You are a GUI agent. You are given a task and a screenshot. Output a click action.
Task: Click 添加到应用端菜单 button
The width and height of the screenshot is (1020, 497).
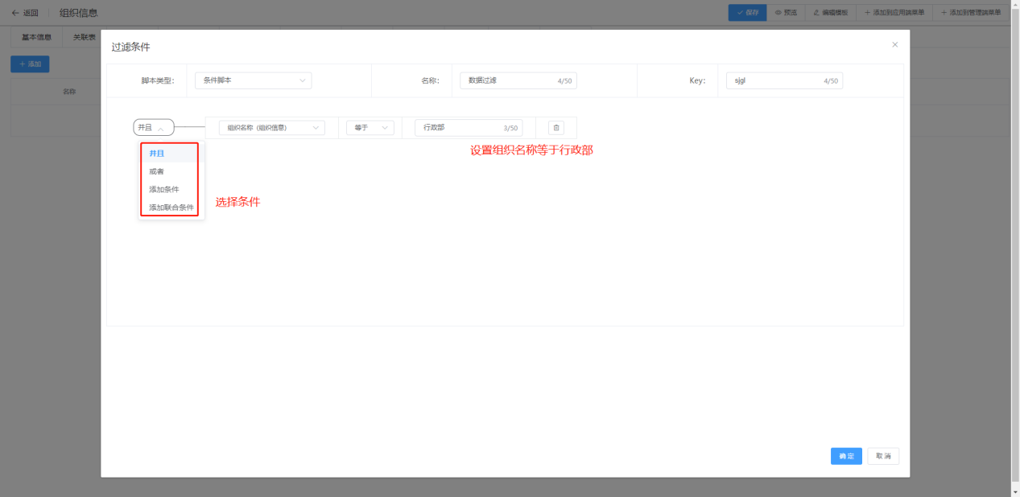pyautogui.click(x=894, y=13)
